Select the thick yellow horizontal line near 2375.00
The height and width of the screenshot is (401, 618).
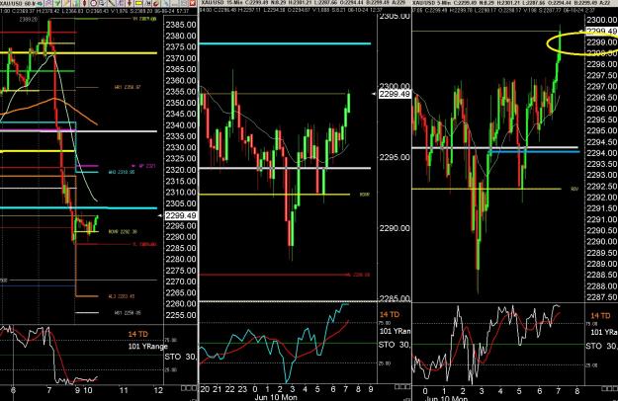pyautogui.click(x=79, y=52)
